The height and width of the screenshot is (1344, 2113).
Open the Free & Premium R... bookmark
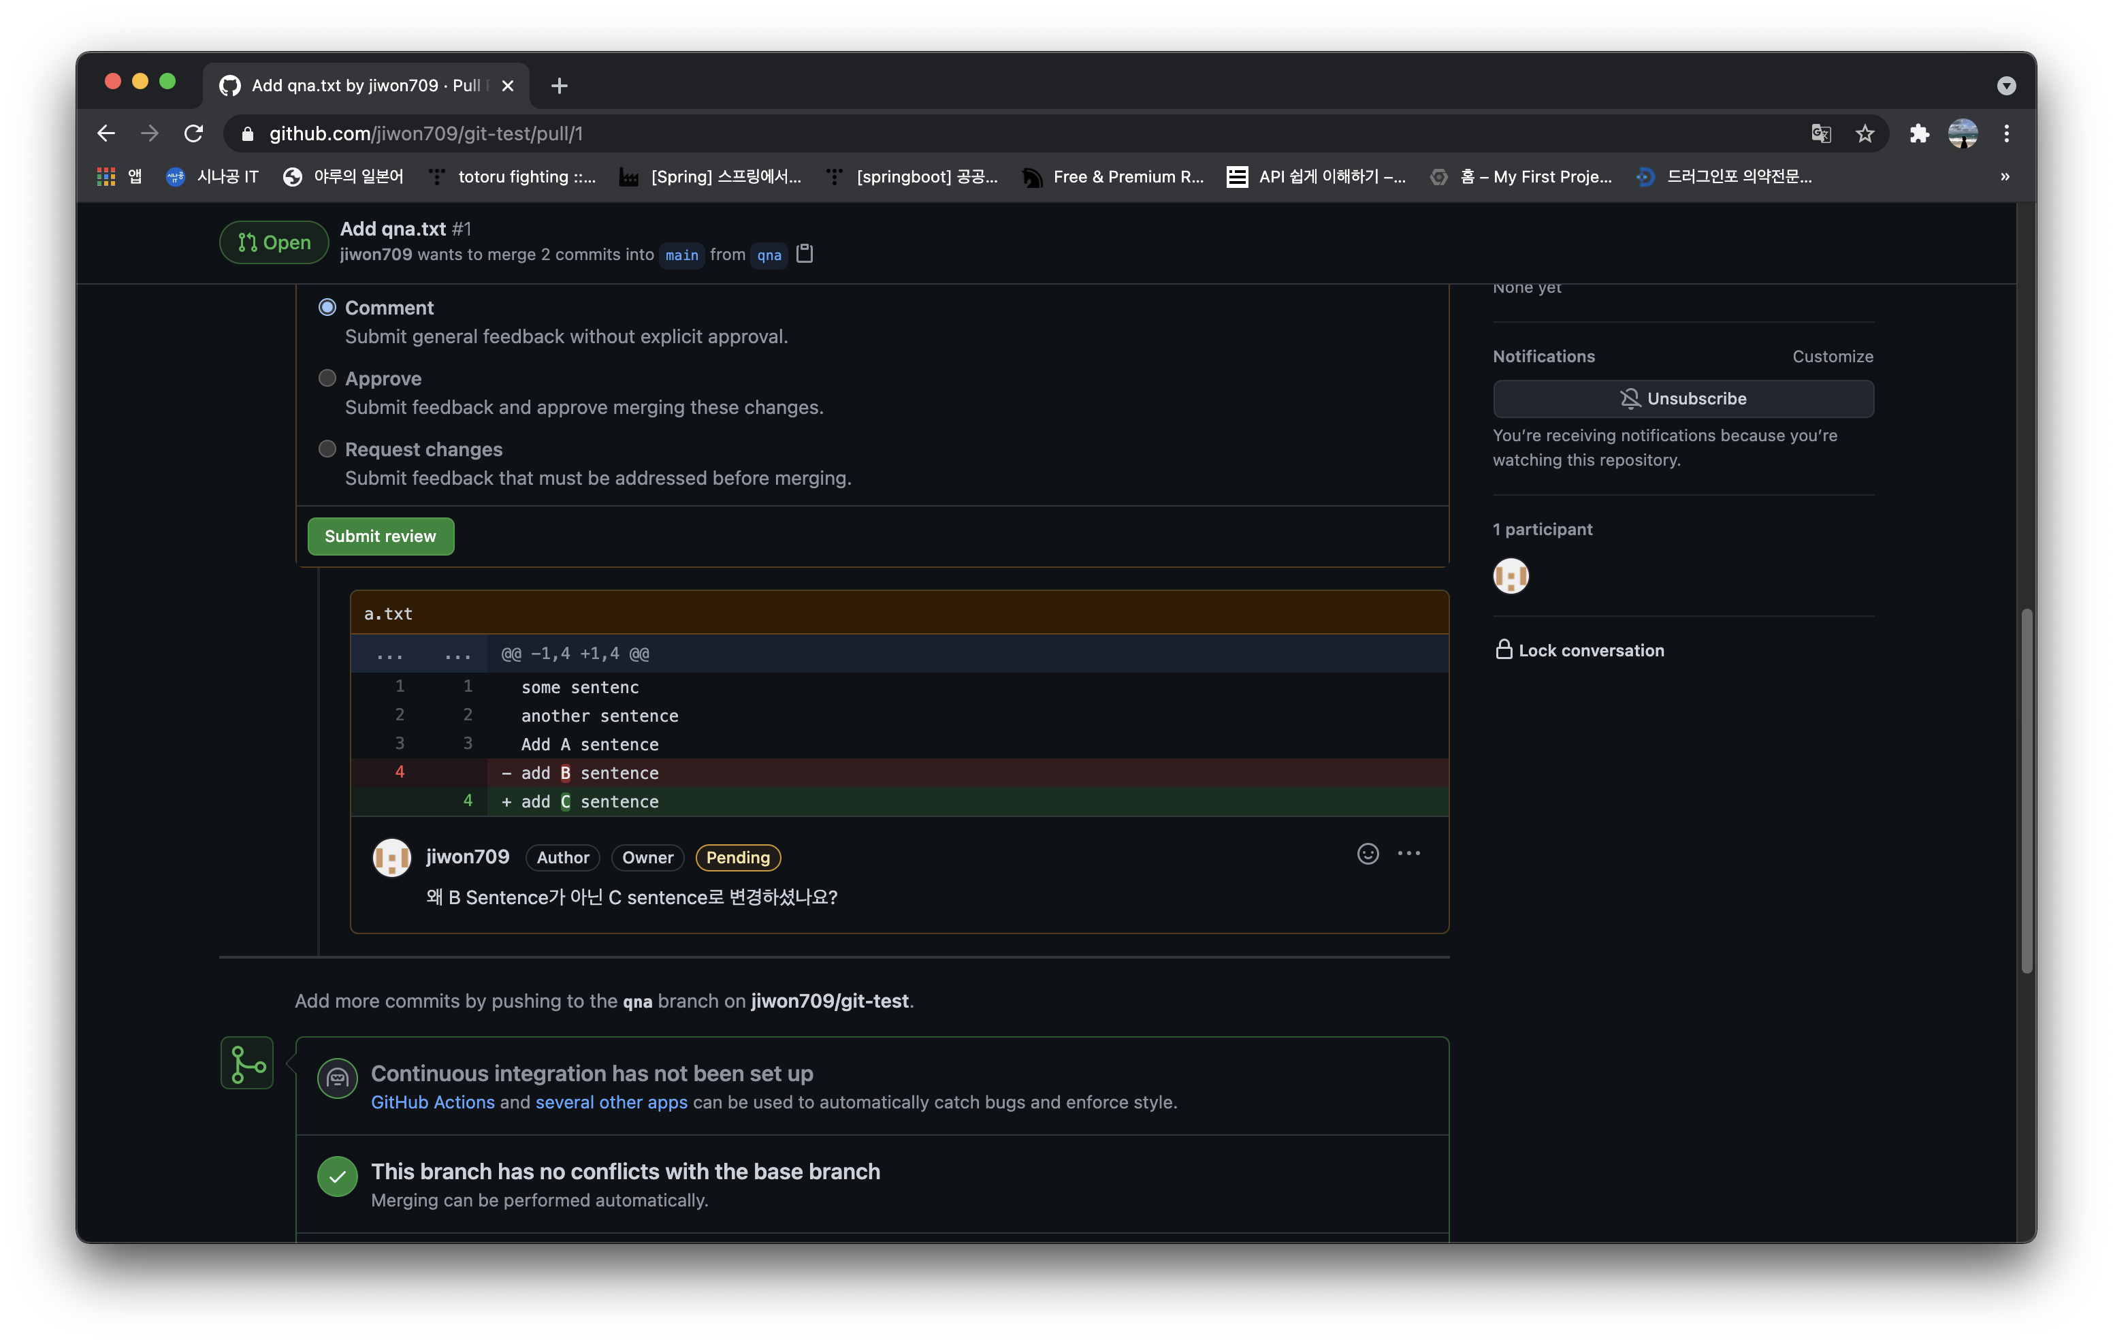point(1114,176)
